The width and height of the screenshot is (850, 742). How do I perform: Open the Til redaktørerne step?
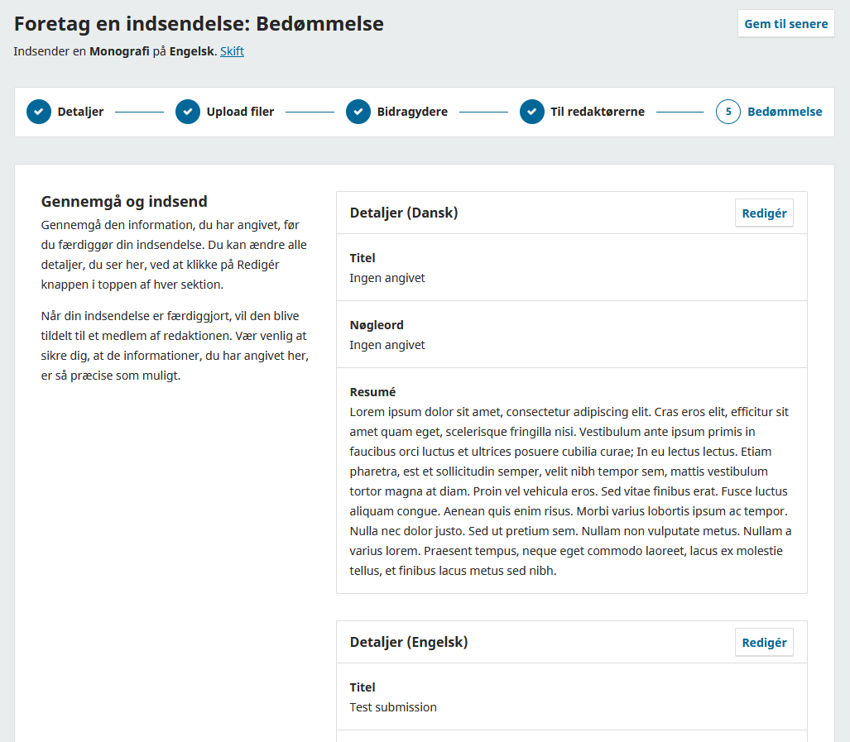tap(593, 111)
